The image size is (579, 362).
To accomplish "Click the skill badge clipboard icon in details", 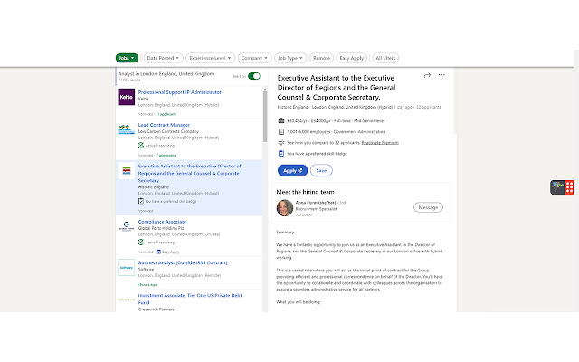I will [281, 153].
